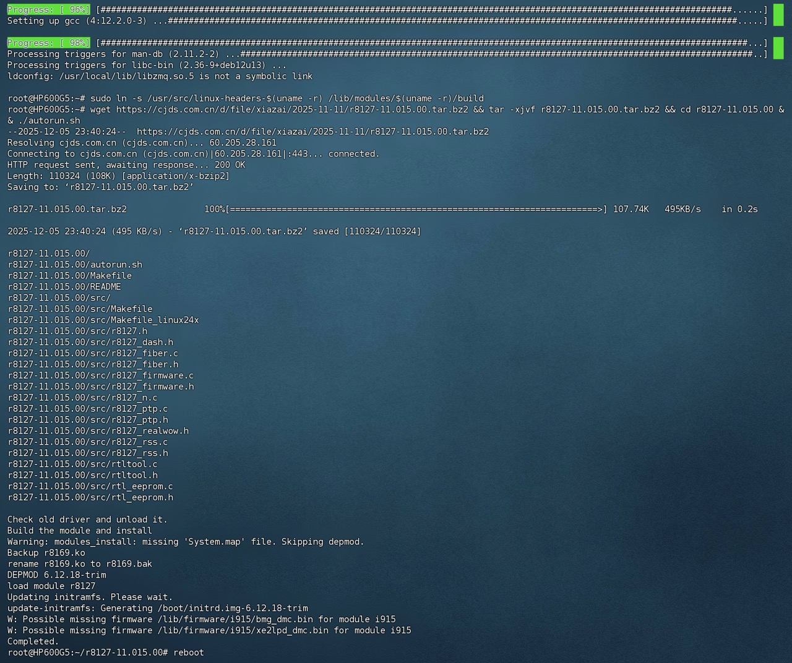Image resolution: width=792 pixels, height=663 pixels.
Task: Click the "src/Makefile_linux24x" entry
Action: (103, 320)
